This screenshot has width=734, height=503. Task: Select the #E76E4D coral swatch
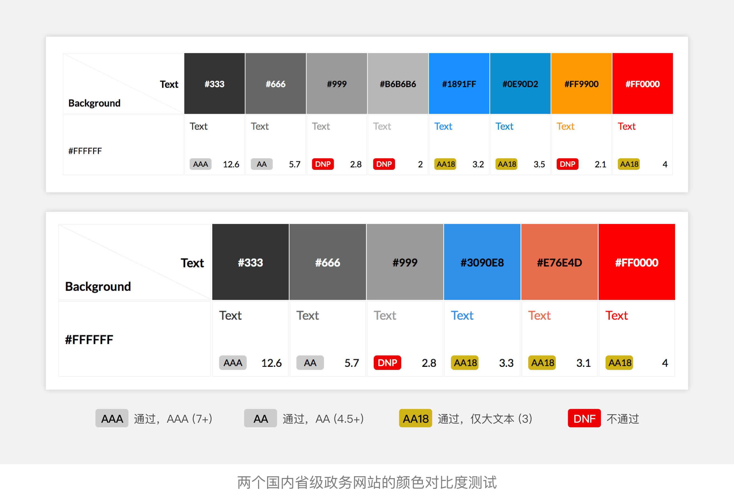pos(559,262)
